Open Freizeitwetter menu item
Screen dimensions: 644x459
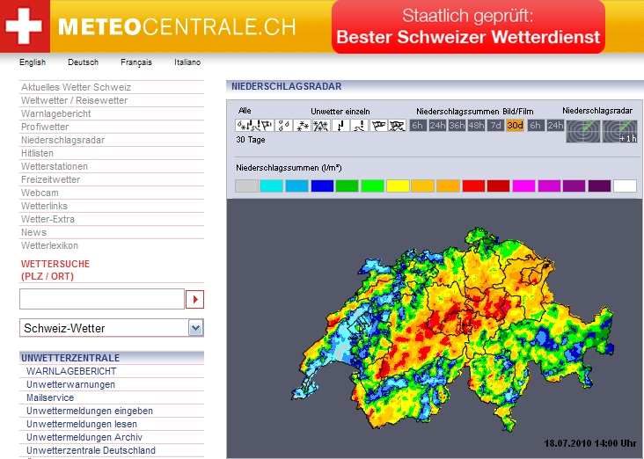pyautogui.click(x=50, y=179)
